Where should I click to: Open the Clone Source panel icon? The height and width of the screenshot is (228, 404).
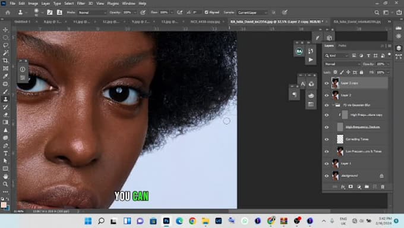59,13
